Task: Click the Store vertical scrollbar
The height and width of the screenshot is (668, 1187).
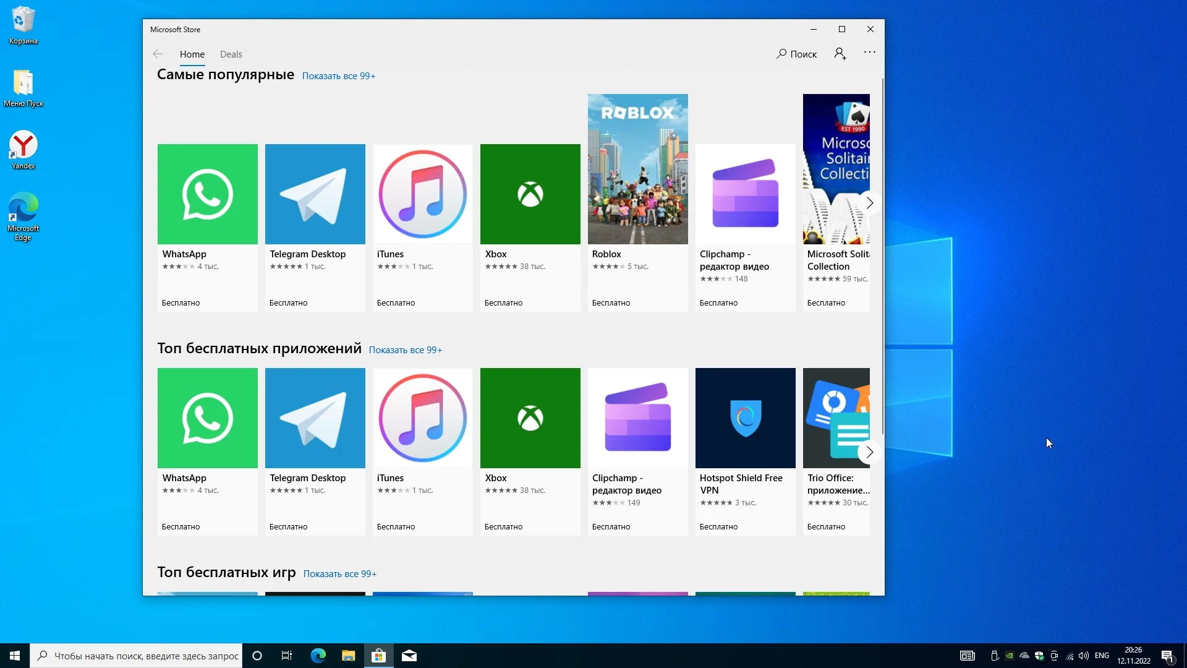Action: click(x=882, y=257)
